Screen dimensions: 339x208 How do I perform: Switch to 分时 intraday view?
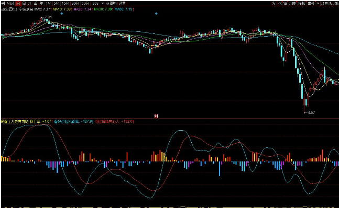(10, 4)
